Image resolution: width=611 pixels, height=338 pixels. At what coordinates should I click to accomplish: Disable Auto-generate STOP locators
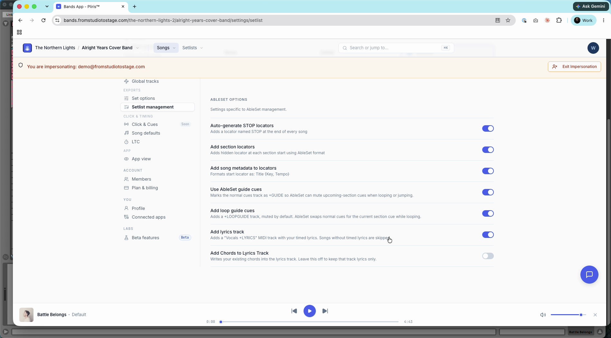click(x=488, y=128)
